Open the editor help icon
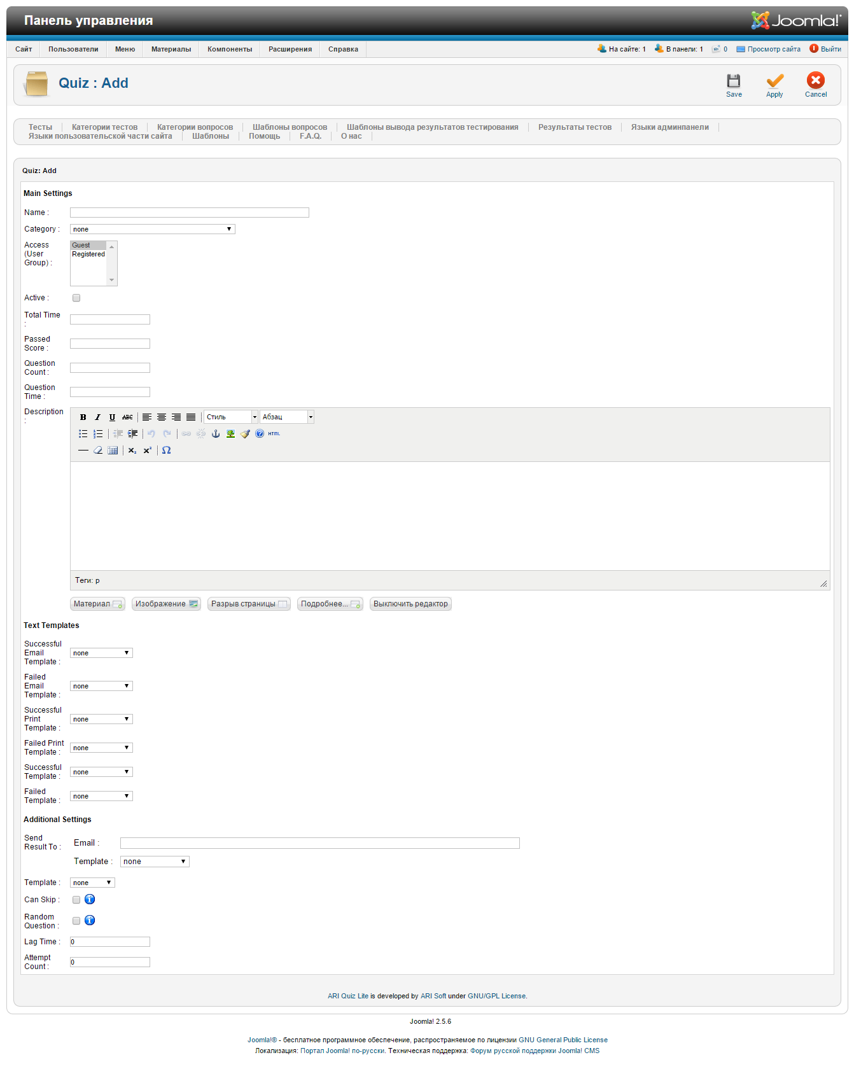The image size is (854, 1069). 260,434
